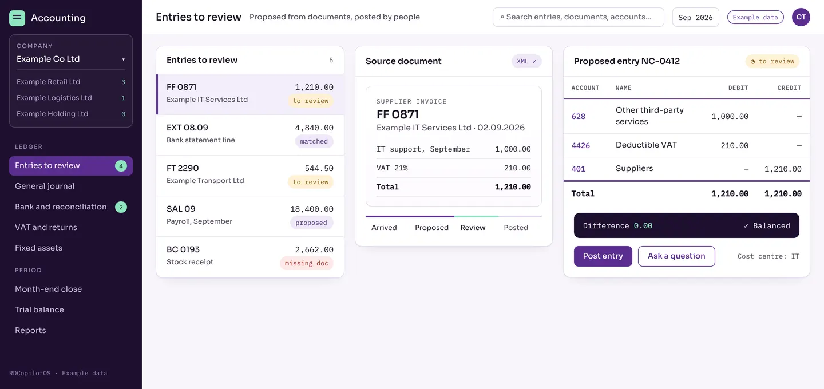This screenshot has height=389, width=824.
Task: Click the search entries field
Action: [x=578, y=17]
